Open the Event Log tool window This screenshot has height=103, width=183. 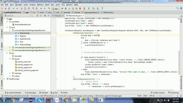(x=174, y=93)
